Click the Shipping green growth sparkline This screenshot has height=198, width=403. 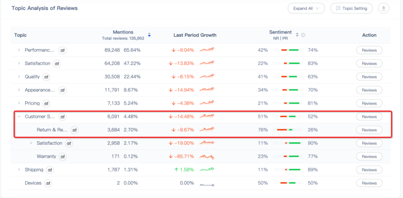[x=207, y=169]
